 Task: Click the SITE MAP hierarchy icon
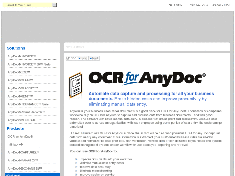tap(214, 5)
